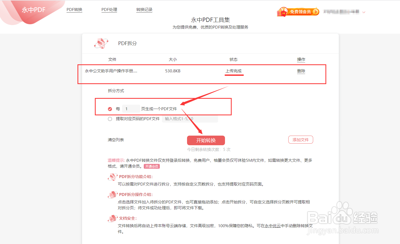The width and height of the screenshot is (400, 244).
Task: Focus the page range input field
Action: click(x=190, y=119)
